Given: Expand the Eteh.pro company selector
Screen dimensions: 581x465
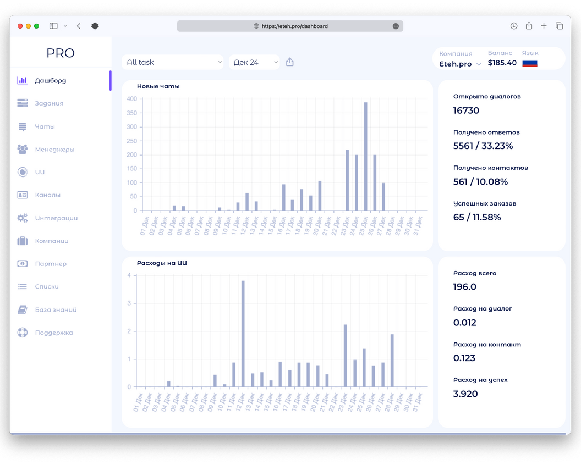Looking at the screenshot, I should (x=460, y=64).
